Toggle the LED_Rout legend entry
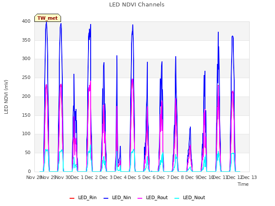This screenshot has width=275, height=206. click(x=153, y=197)
